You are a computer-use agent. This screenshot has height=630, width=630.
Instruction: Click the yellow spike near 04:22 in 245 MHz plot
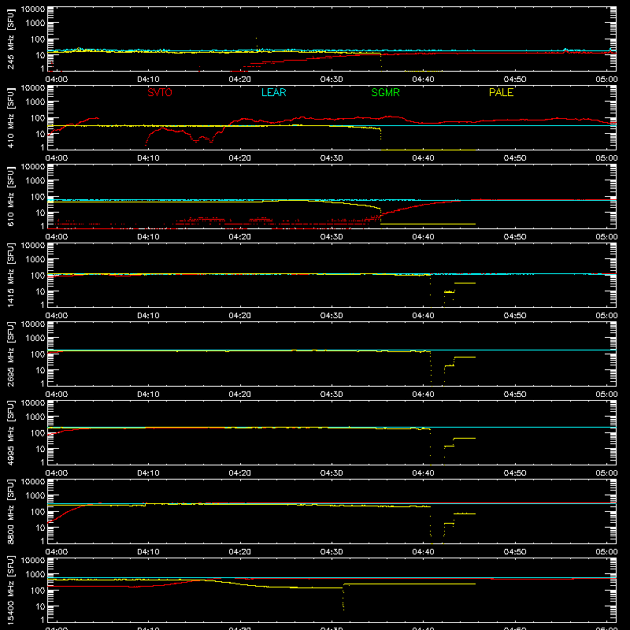tap(257, 44)
